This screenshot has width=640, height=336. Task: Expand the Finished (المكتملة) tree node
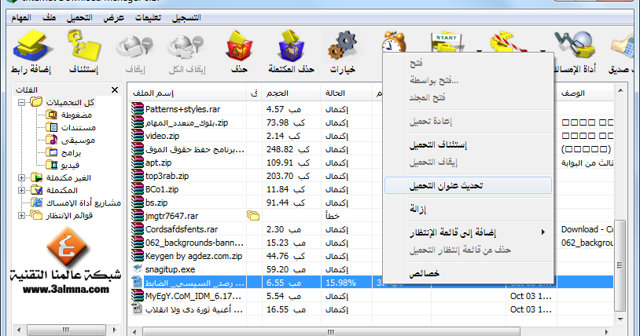coord(22,191)
